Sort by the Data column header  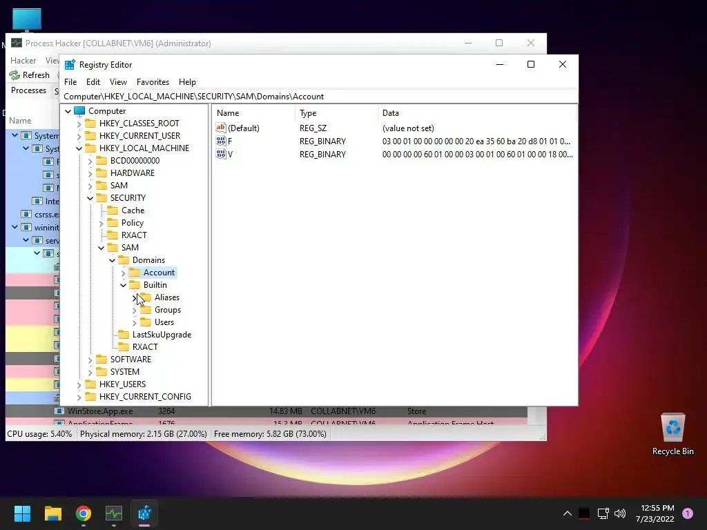pyautogui.click(x=478, y=113)
